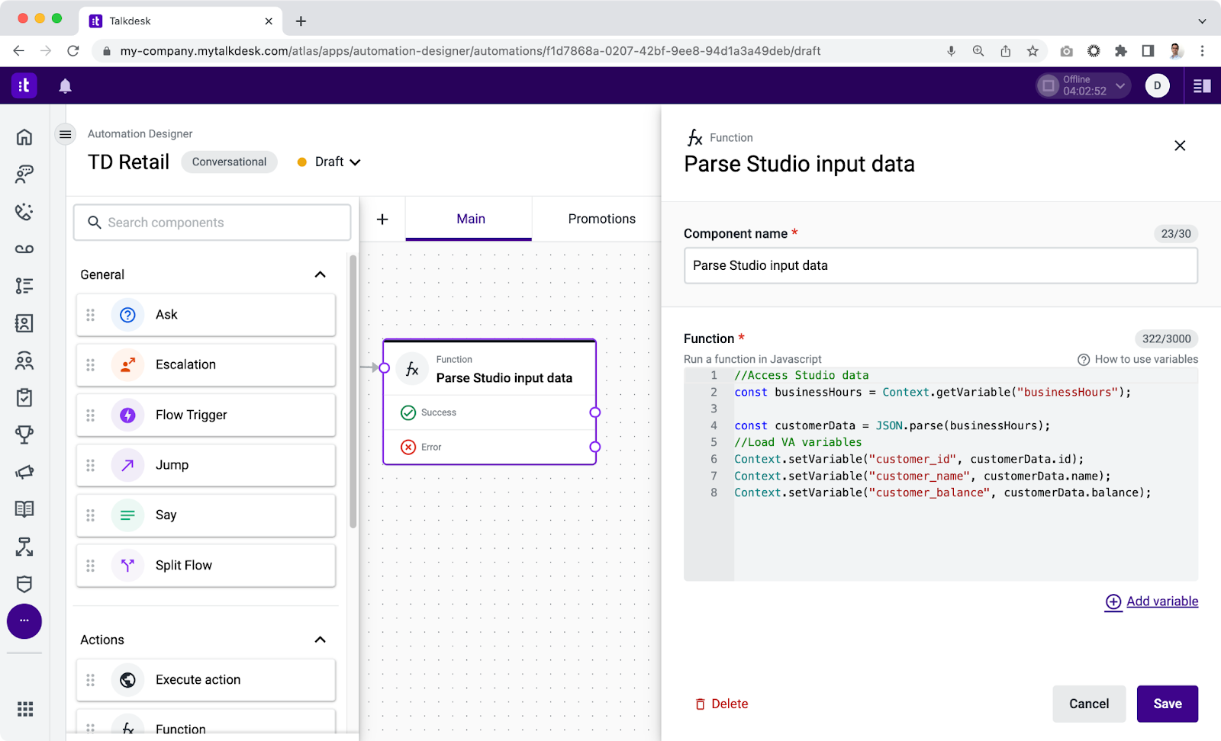The width and height of the screenshot is (1221, 741).
Task: Click the browser address bar URL
Action: (x=470, y=51)
